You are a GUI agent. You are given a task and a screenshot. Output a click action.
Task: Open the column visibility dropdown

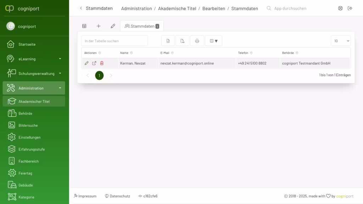213,40
